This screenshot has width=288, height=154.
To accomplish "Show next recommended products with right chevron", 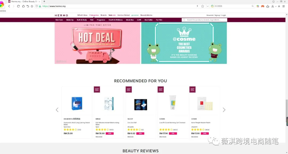I will 224,110.
